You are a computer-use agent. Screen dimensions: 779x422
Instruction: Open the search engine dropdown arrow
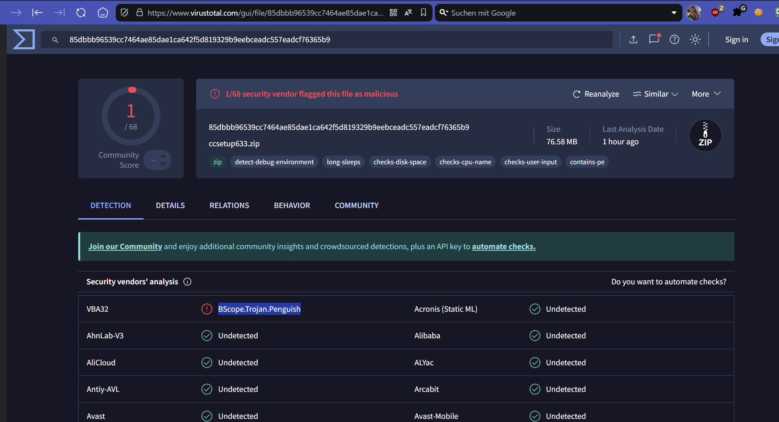674,13
